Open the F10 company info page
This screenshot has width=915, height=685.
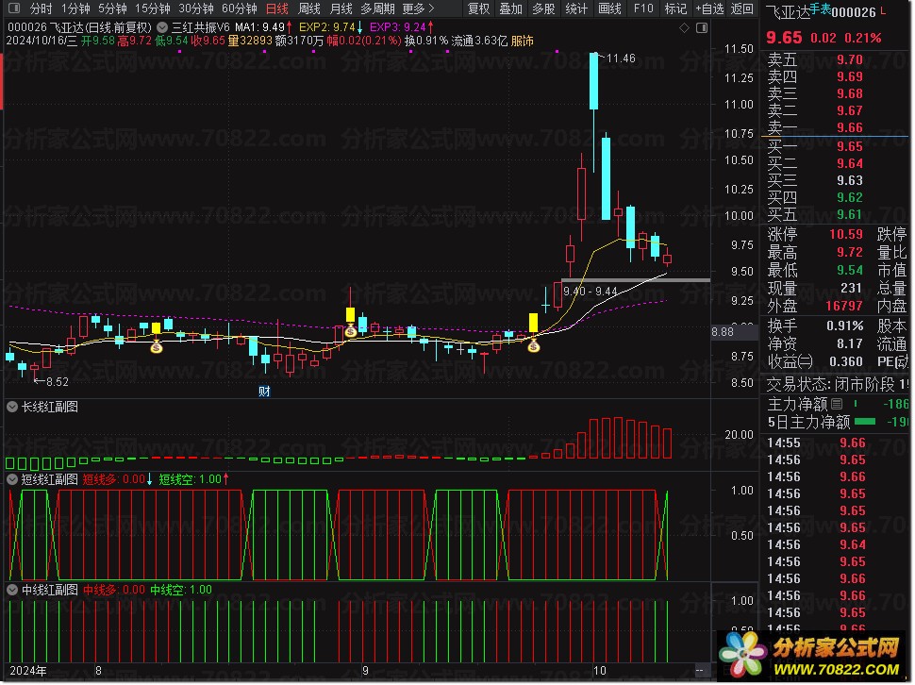pos(643,8)
